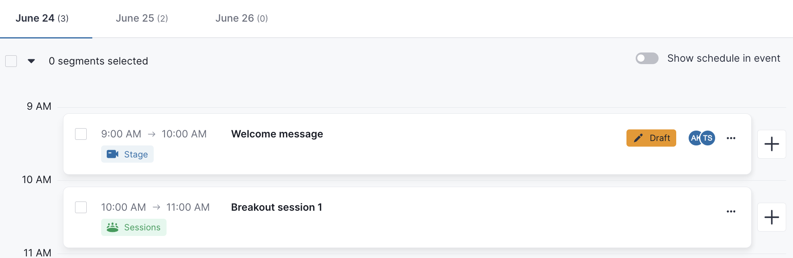Screen dimensions: 793x258
Task: Click the pencil icon on Draft badge
Action: click(x=638, y=138)
